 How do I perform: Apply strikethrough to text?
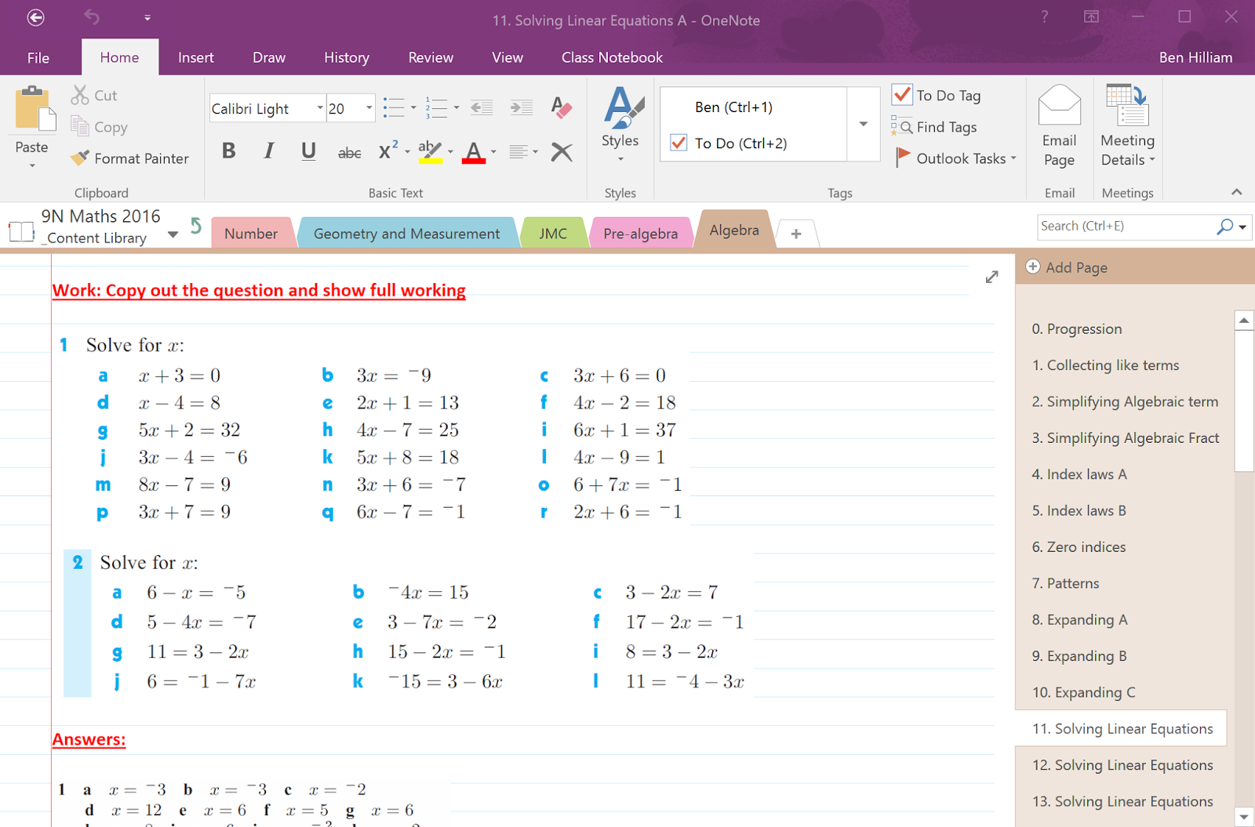[349, 151]
